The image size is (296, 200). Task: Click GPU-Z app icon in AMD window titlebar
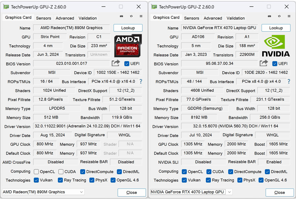(6, 7)
